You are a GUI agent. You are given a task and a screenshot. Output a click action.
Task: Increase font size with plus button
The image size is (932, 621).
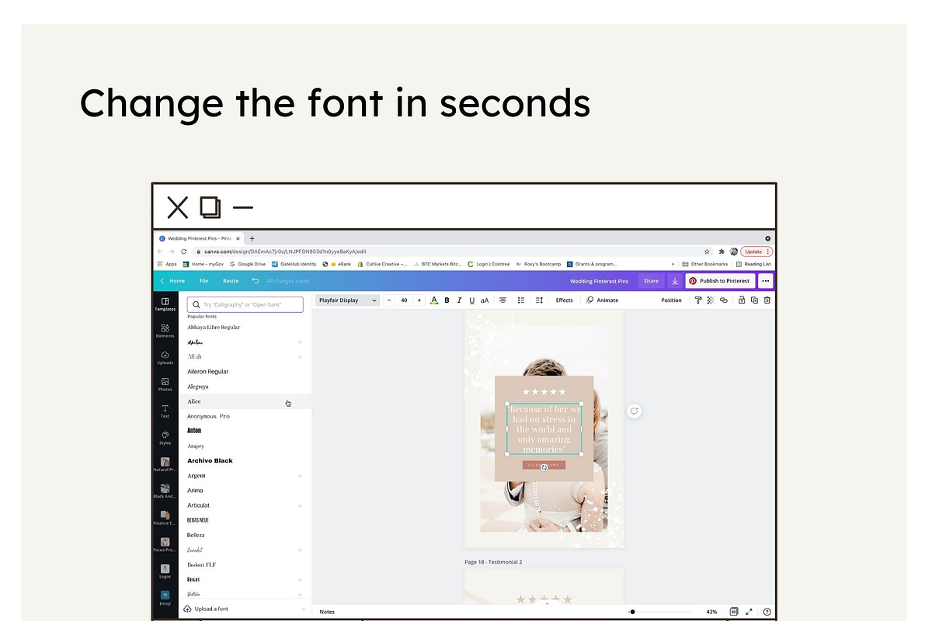point(419,300)
